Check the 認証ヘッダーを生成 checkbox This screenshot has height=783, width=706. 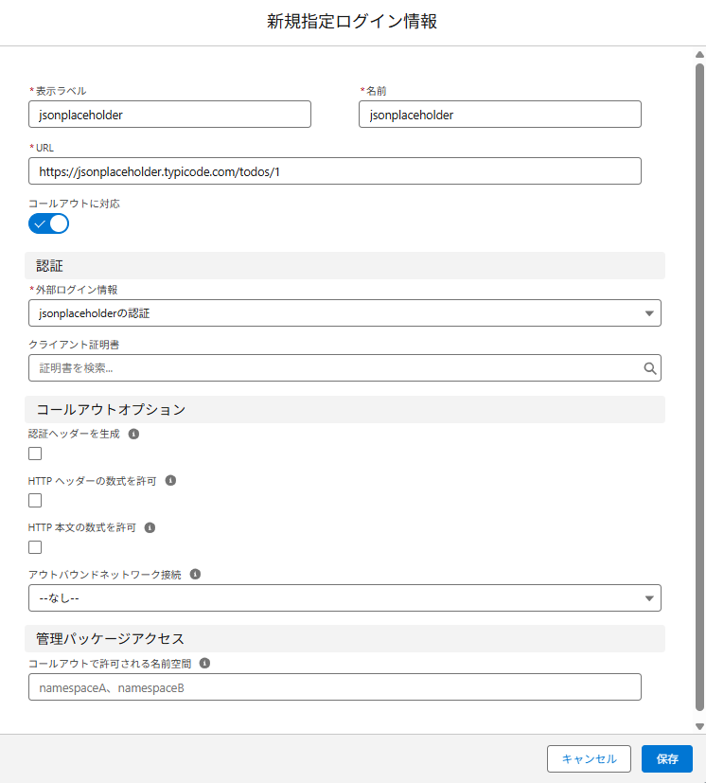(35, 454)
